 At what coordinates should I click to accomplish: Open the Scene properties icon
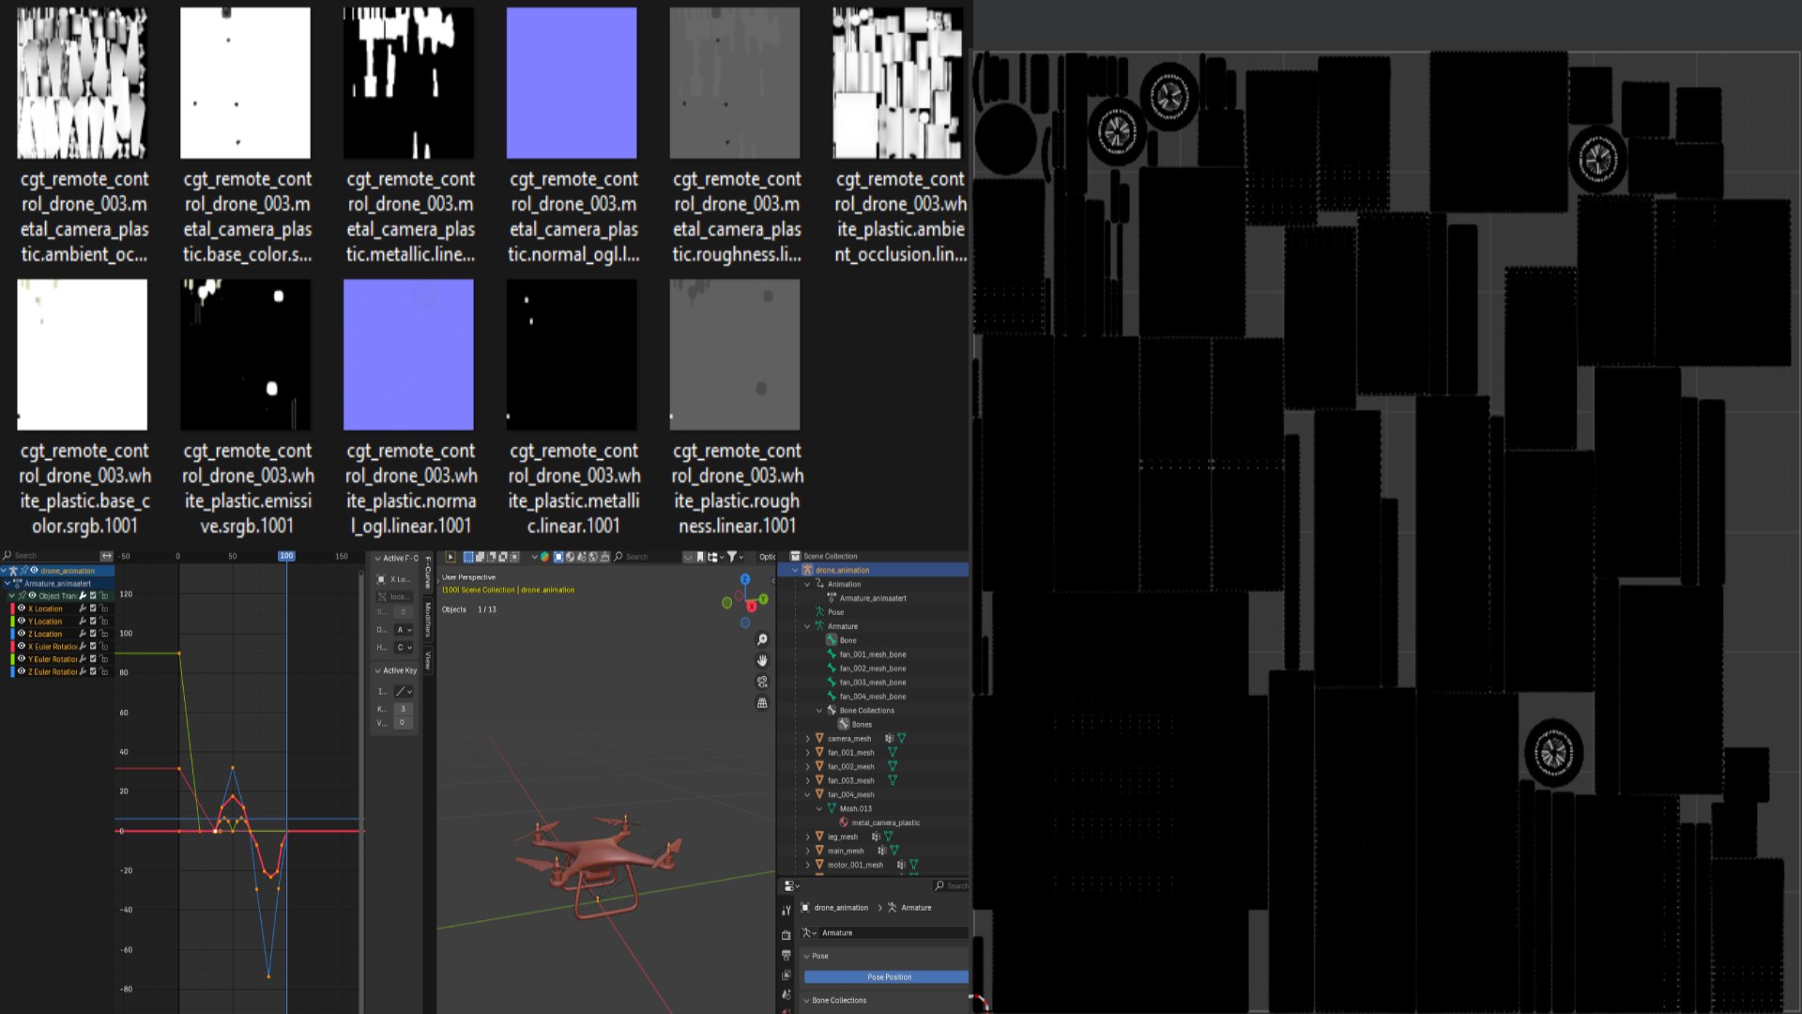(x=786, y=994)
